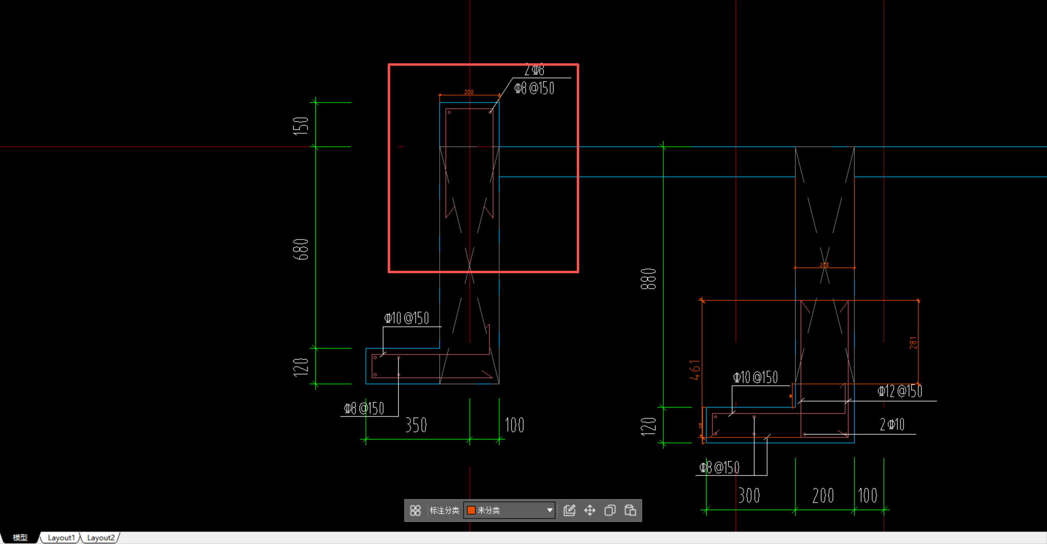The width and height of the screenshot is (1047, 544).
Task: Click the Φ12@150 rebar annotation
Action: [900, 391]
